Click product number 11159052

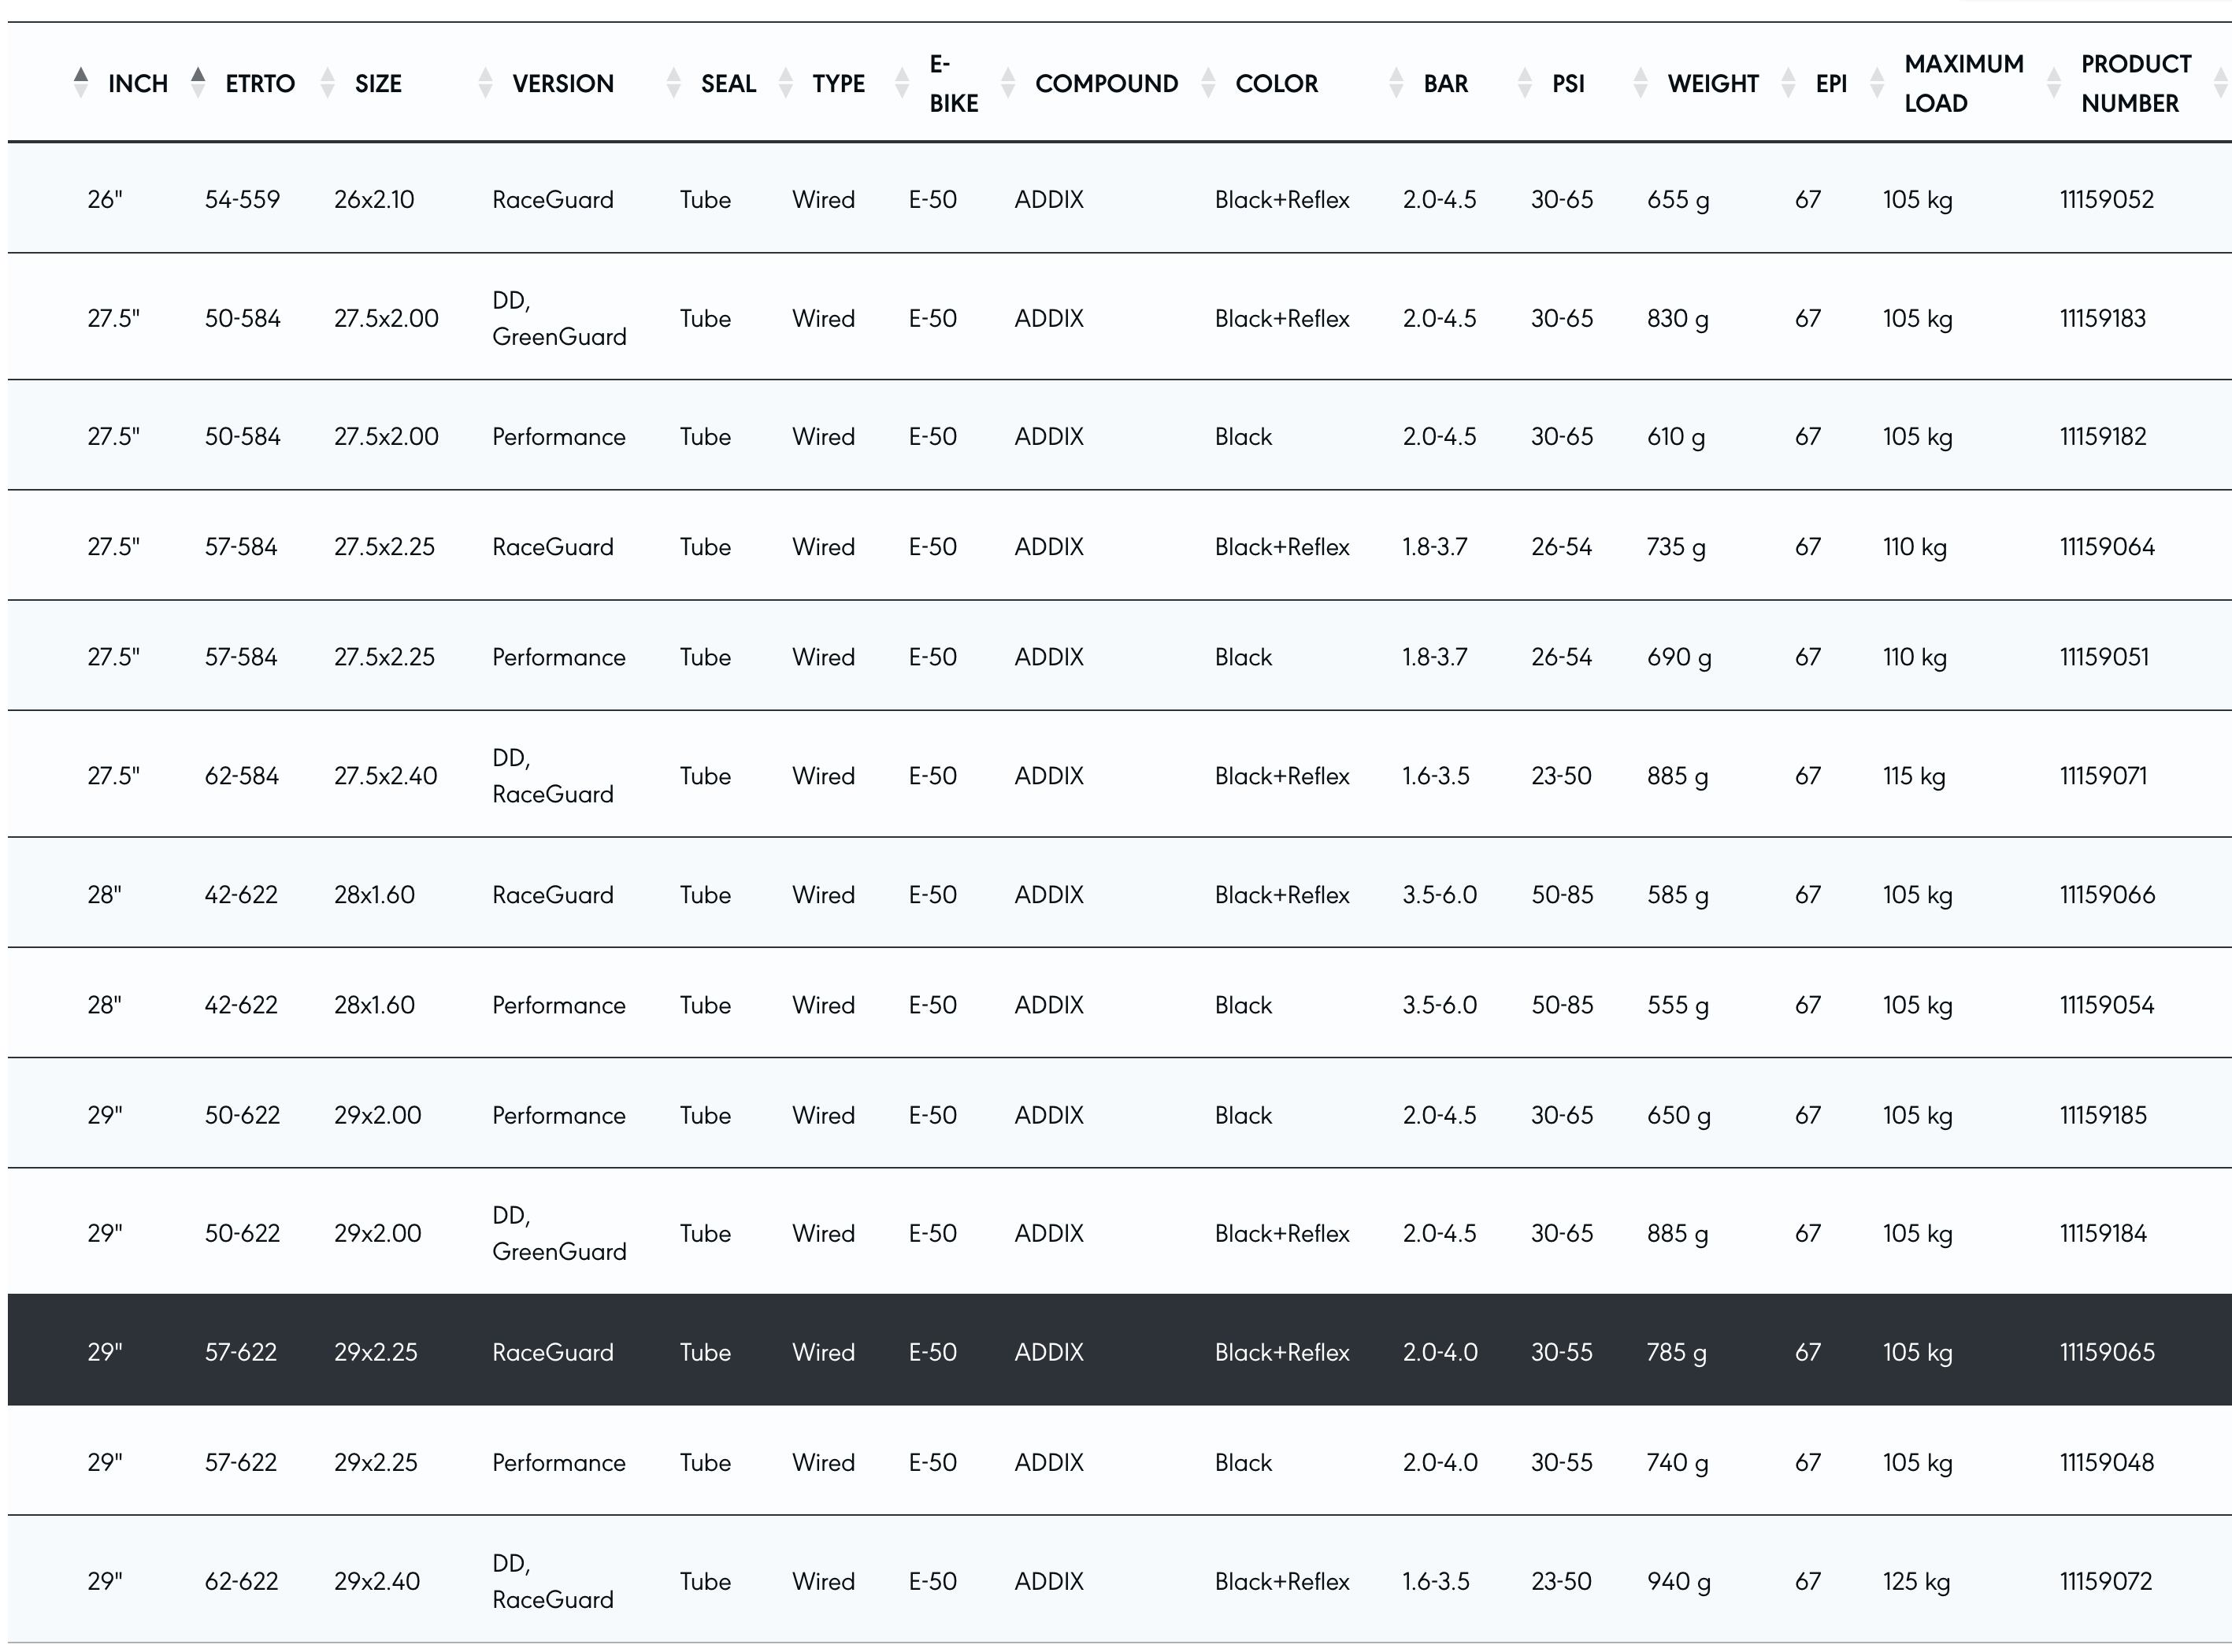click(2106, 199)
